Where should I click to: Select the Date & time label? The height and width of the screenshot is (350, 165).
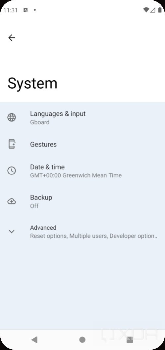(x=47, y=167)
